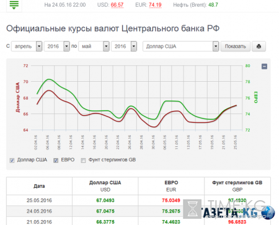
Task: Click the EUR value 74.4623
Action: (171, 222)
